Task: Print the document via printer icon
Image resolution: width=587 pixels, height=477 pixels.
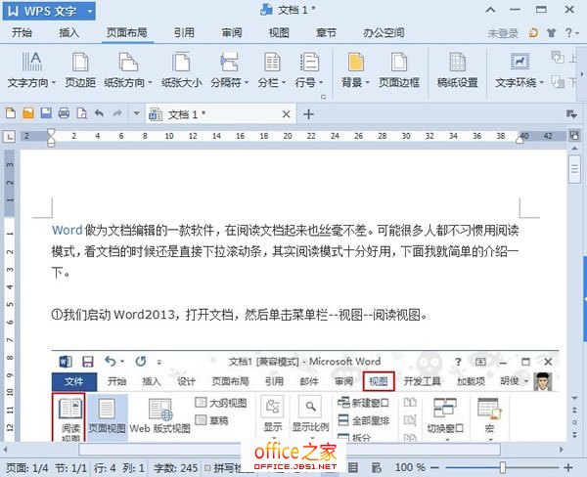Action: tap(64, 113)
